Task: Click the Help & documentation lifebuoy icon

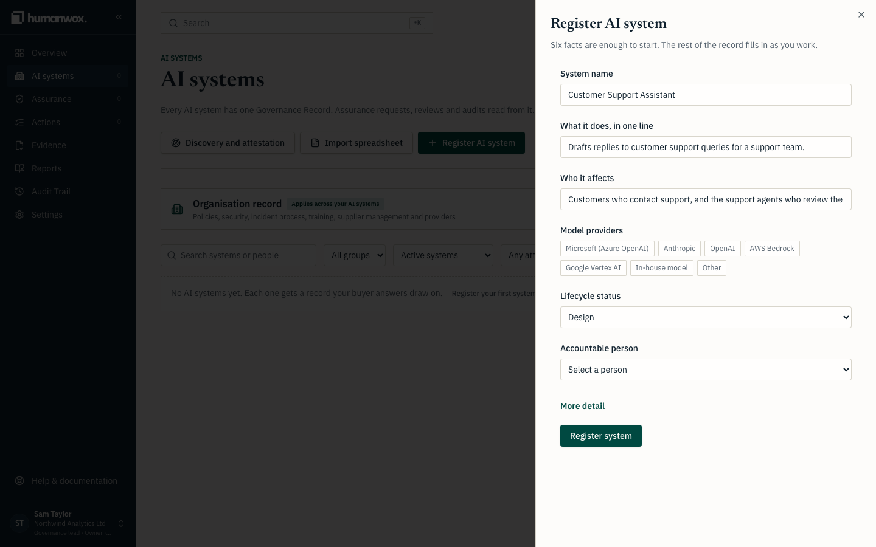Action: tap(19, 481)
